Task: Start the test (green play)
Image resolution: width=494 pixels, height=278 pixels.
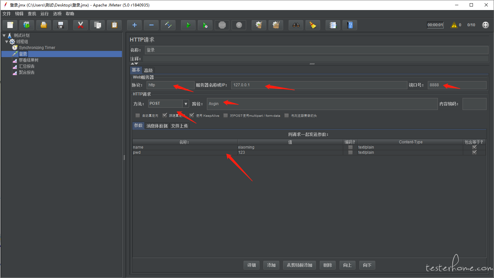Action: point(188,25)
